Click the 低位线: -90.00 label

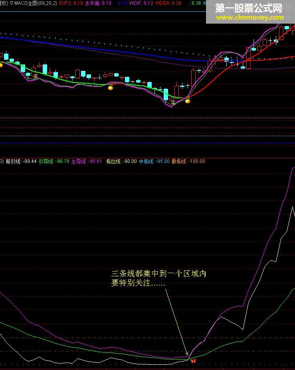121,161
